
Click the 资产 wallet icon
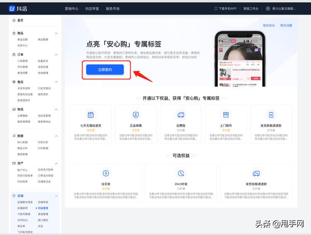[x=14, y=163]
